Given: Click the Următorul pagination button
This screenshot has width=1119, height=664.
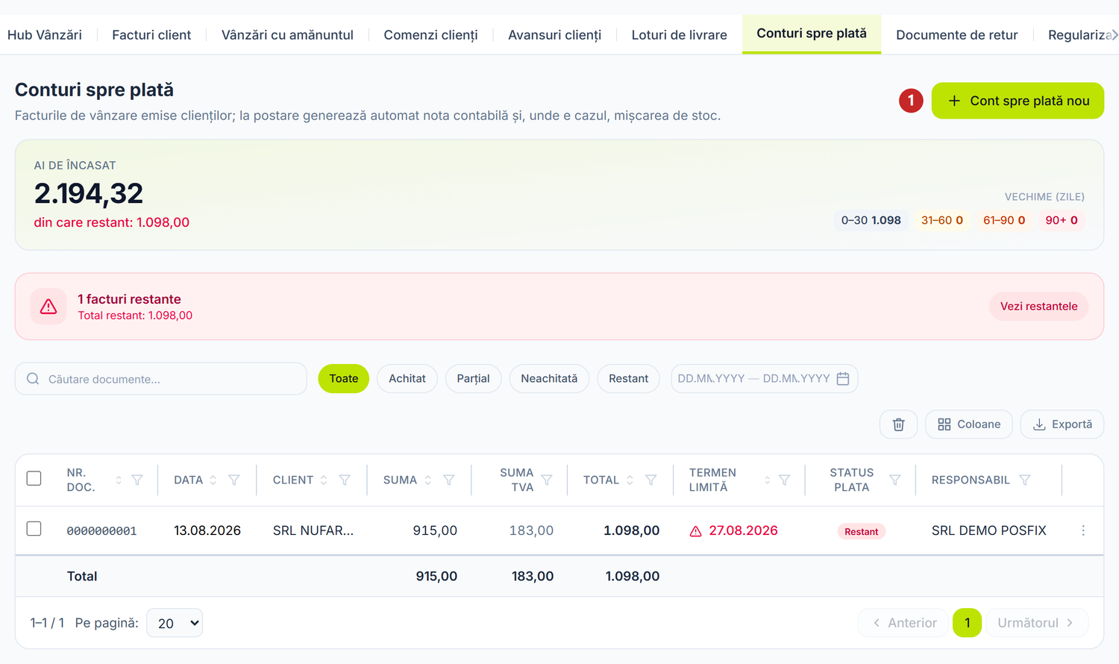Looking at the screenshot, I should tap(1037, 623).
